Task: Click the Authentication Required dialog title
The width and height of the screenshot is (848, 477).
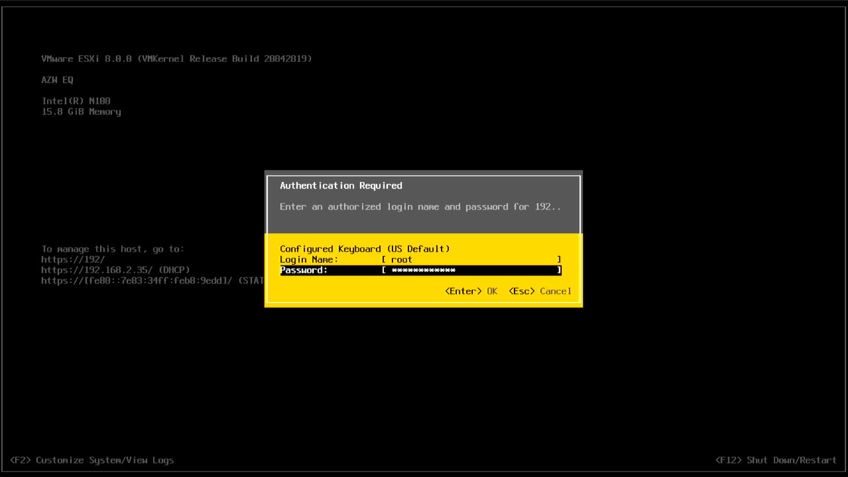Action: click(341, 186)
